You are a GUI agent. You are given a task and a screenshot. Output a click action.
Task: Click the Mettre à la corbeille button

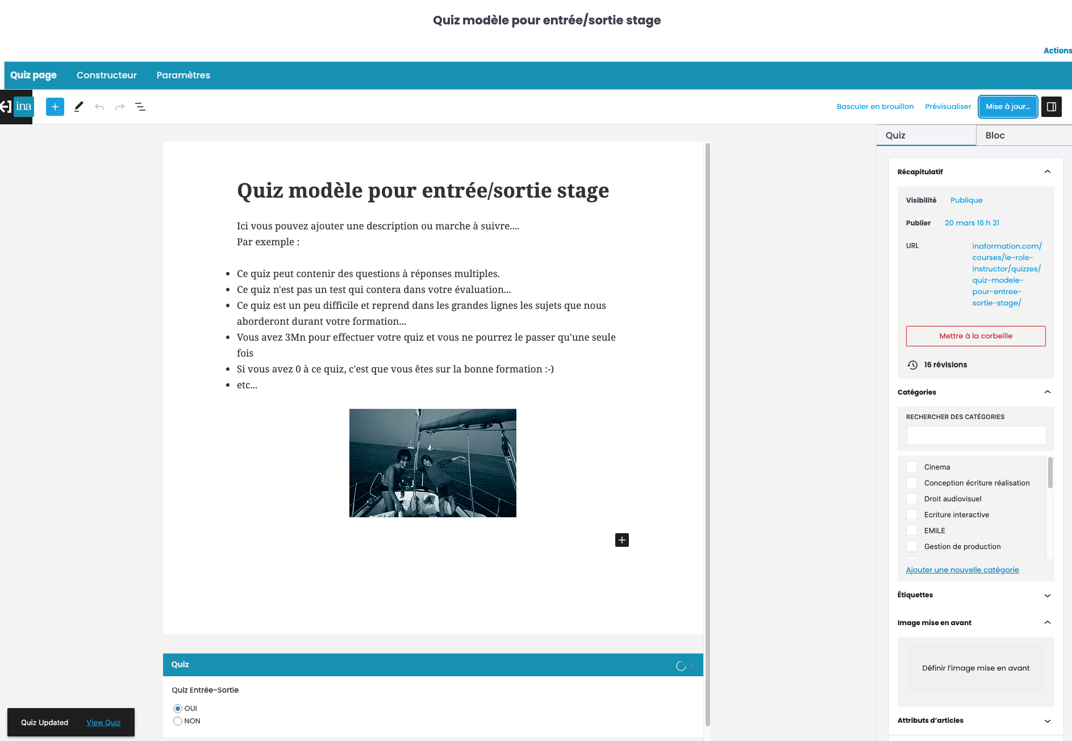tap(975, 336)
